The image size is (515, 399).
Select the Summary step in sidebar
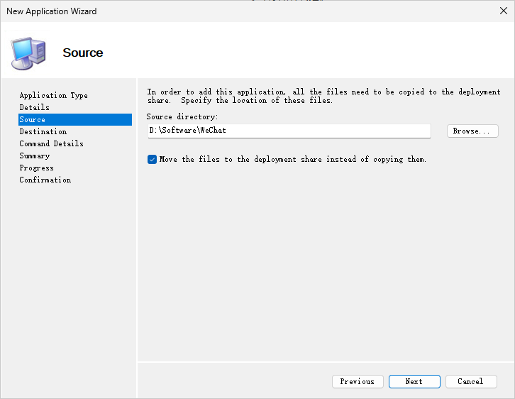[x=34, y=155]
